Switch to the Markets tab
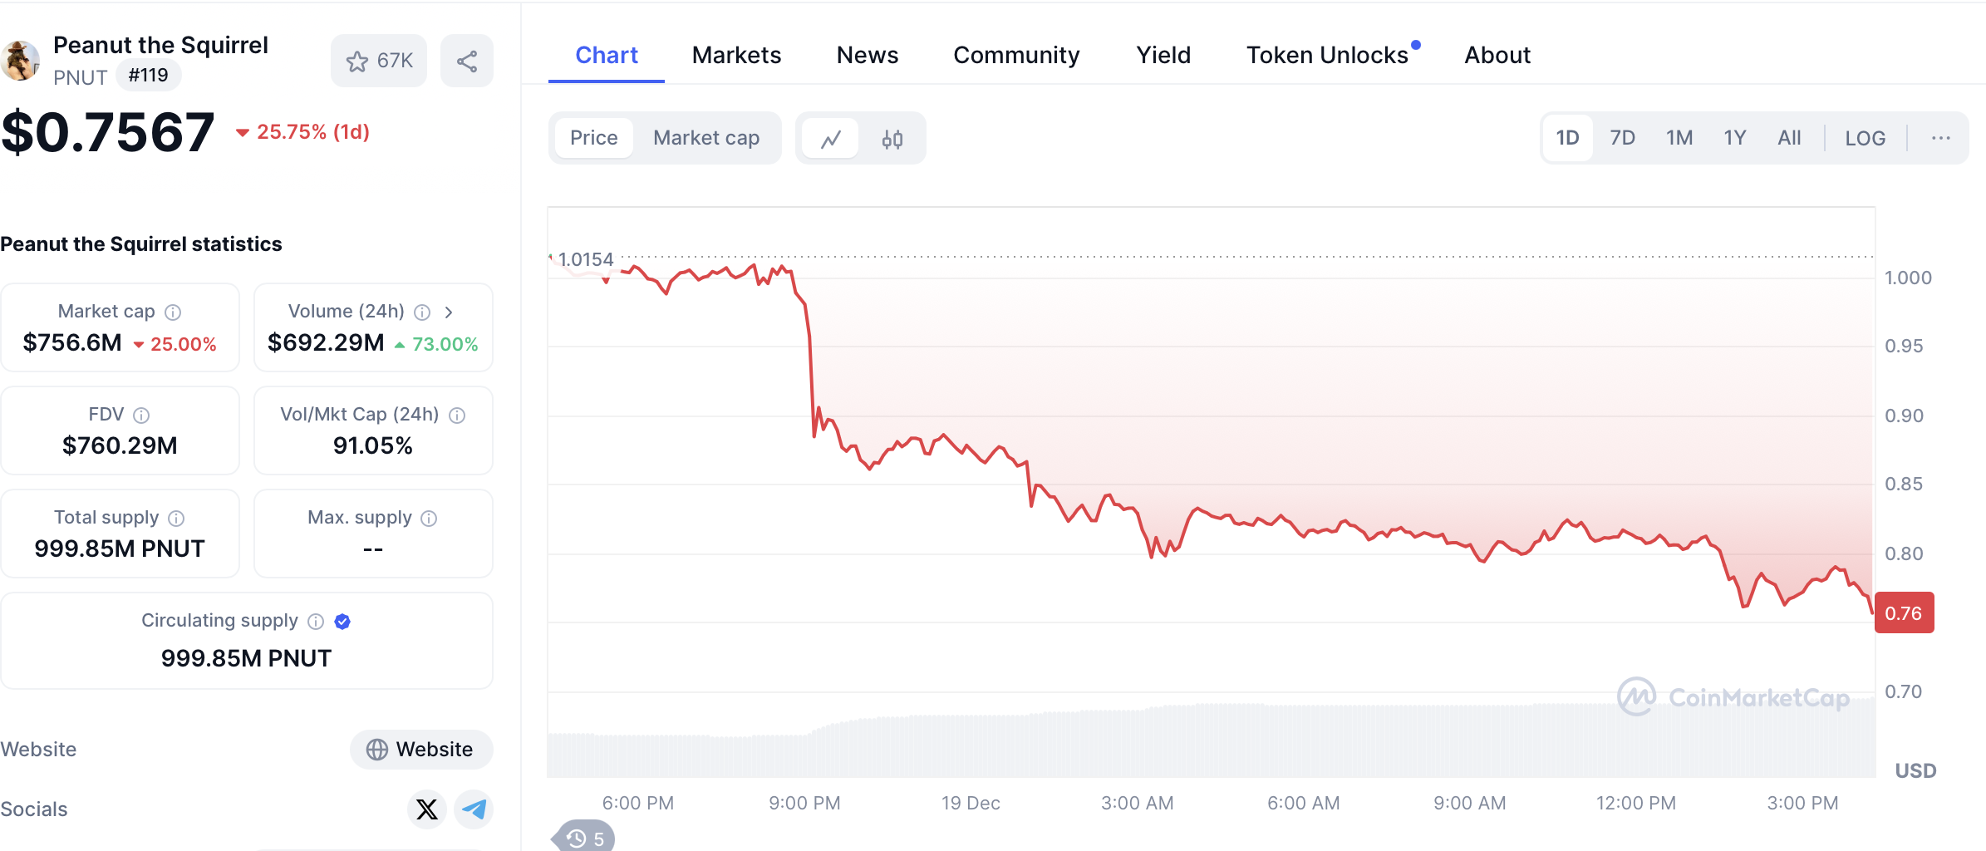Image resolution: width=1986 pixels, height=851 pixels. pos(736,56)
